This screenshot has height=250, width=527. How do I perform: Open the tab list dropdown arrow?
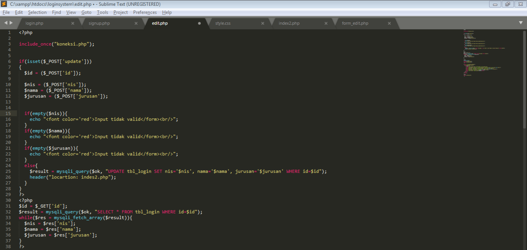[521, 23]
